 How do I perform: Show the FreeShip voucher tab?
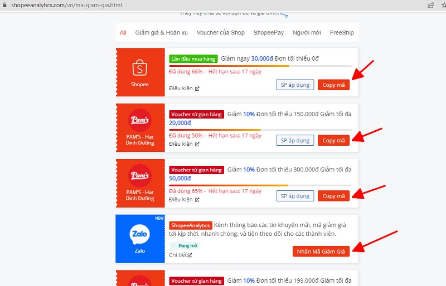(341, 33)
